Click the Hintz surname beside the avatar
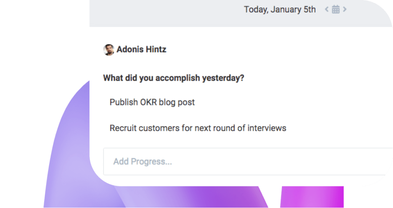Viewport: 393px width, 208px height. (156, 50)
